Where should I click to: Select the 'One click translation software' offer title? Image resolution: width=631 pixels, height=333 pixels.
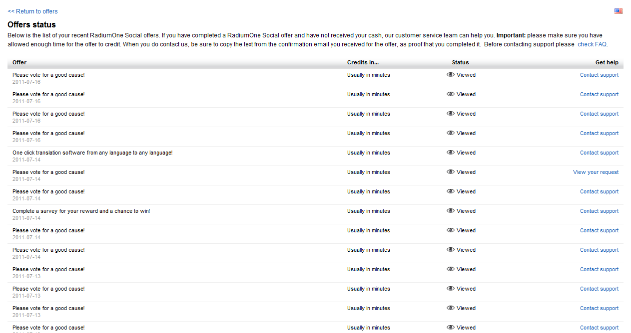pos(92,153)
